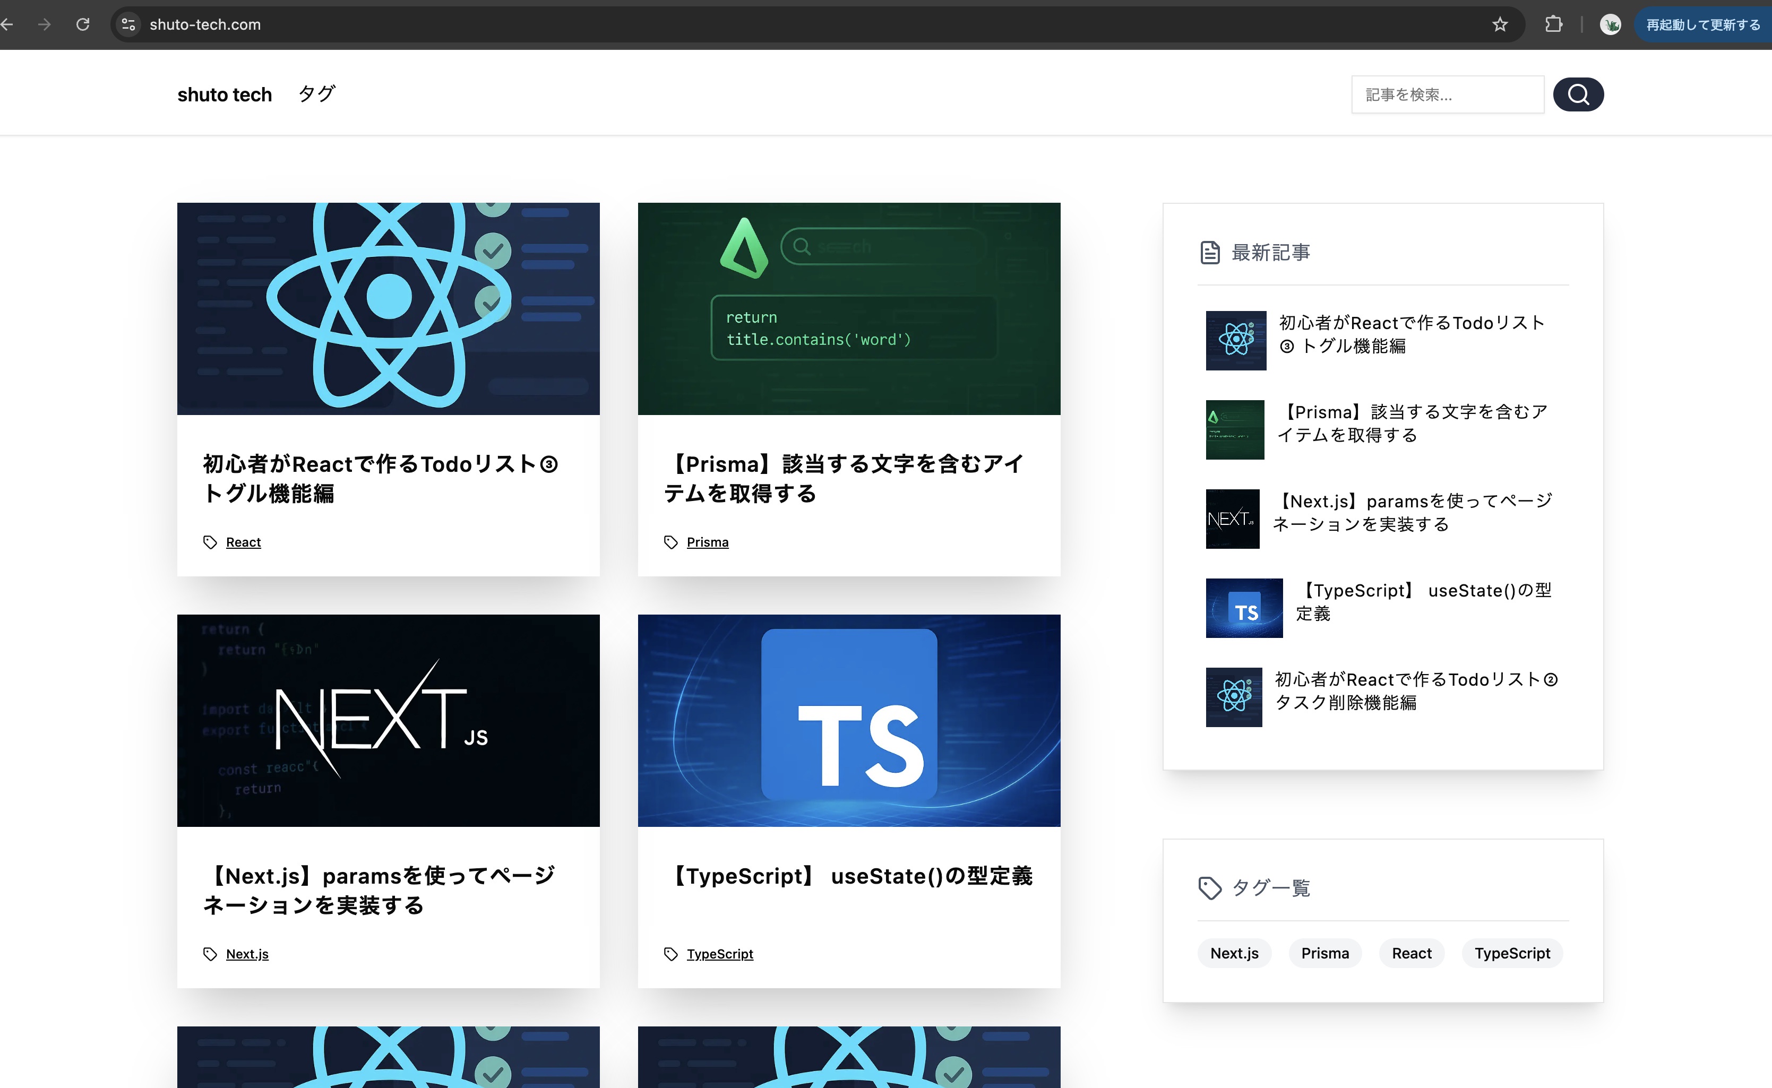Select the Prisma tag pill in タグ一覧
This screenshot has width=1772, height=1088.
1325,953
